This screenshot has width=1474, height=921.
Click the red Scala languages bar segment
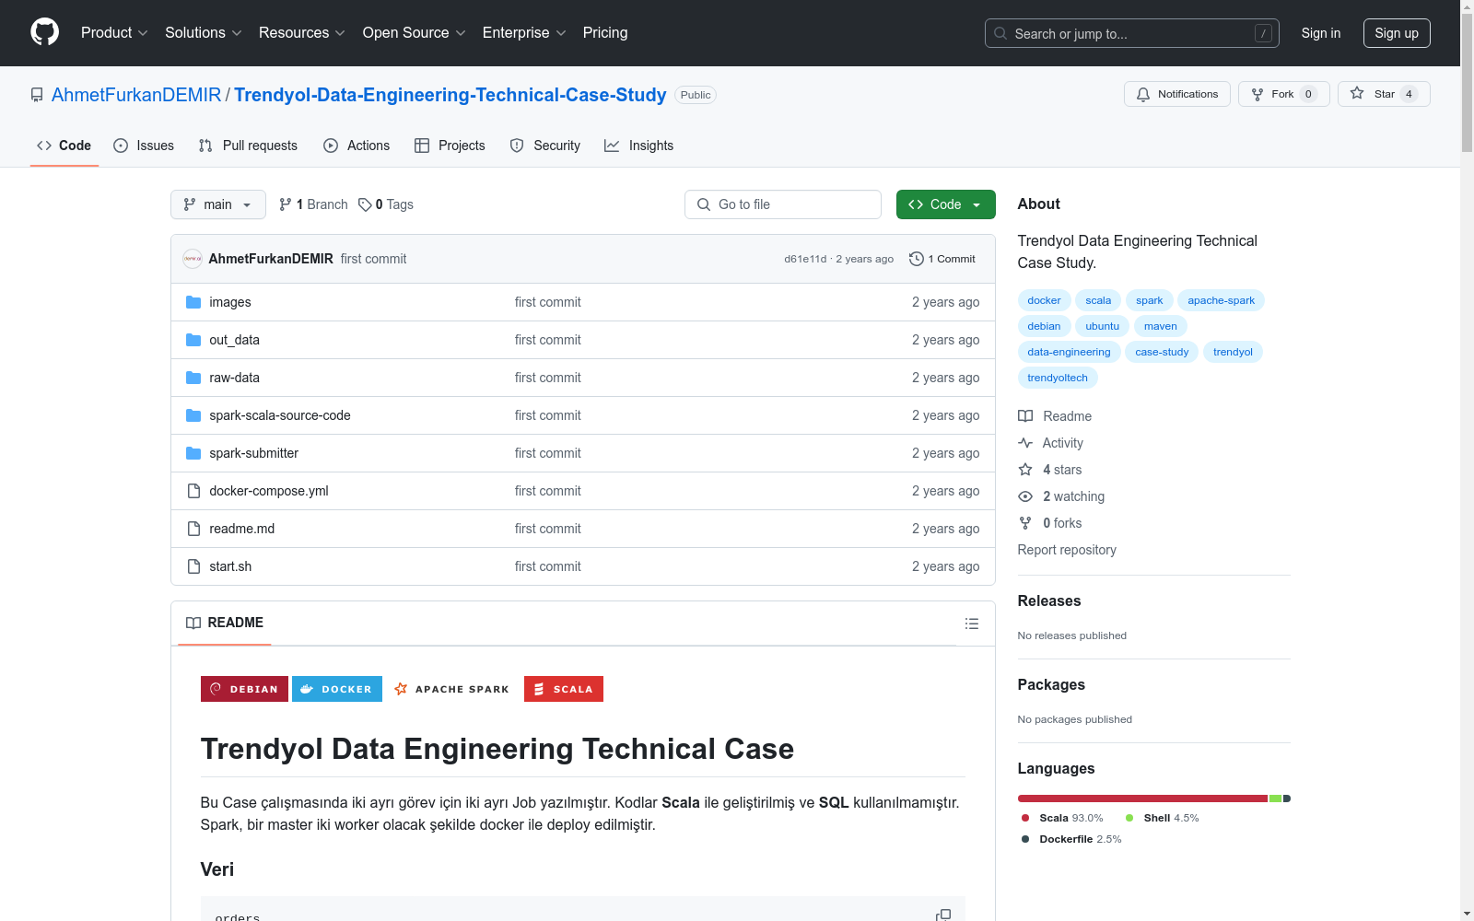pyautogui.click(x=1143, y=799)
